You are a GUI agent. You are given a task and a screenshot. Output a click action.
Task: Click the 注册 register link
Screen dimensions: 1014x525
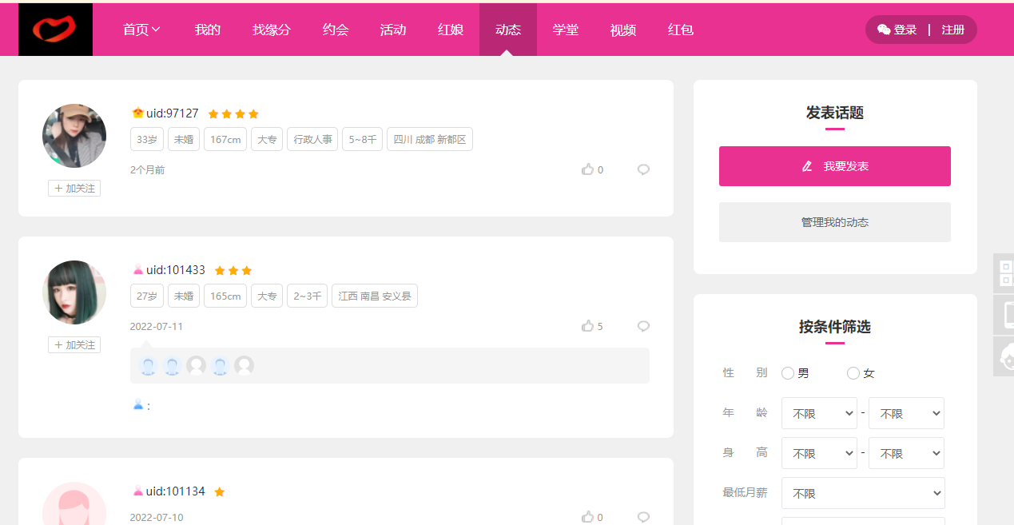[x=953, y=30]
